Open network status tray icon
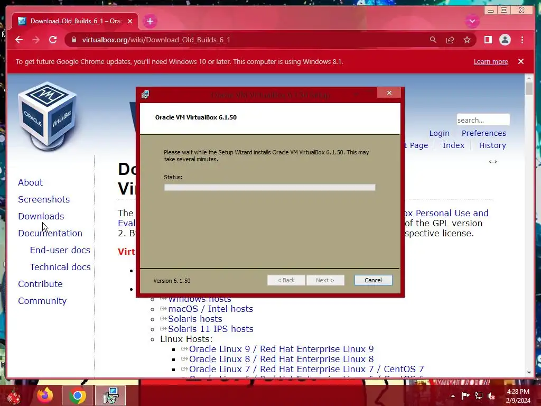 [479, 395]
